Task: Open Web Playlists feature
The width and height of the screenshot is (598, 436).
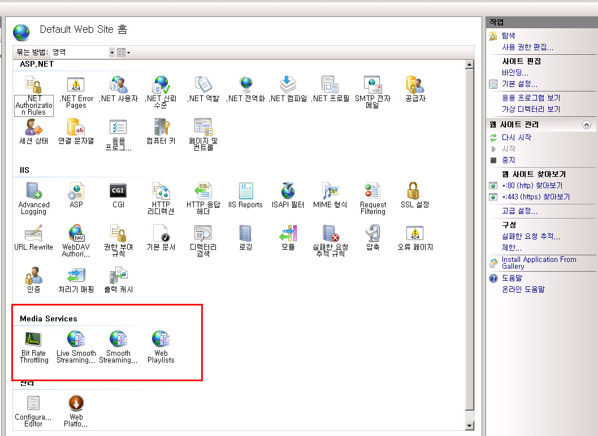Action: (x=161, y=347)
